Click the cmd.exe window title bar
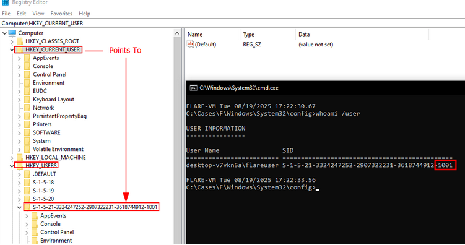The image size is (465, 245). click(325, 88)
